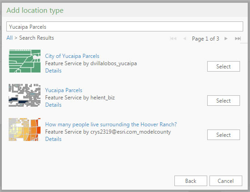
Task: Click the Yucaipa Parcels gray map thumbnail
Action: (x=25, y=95)
